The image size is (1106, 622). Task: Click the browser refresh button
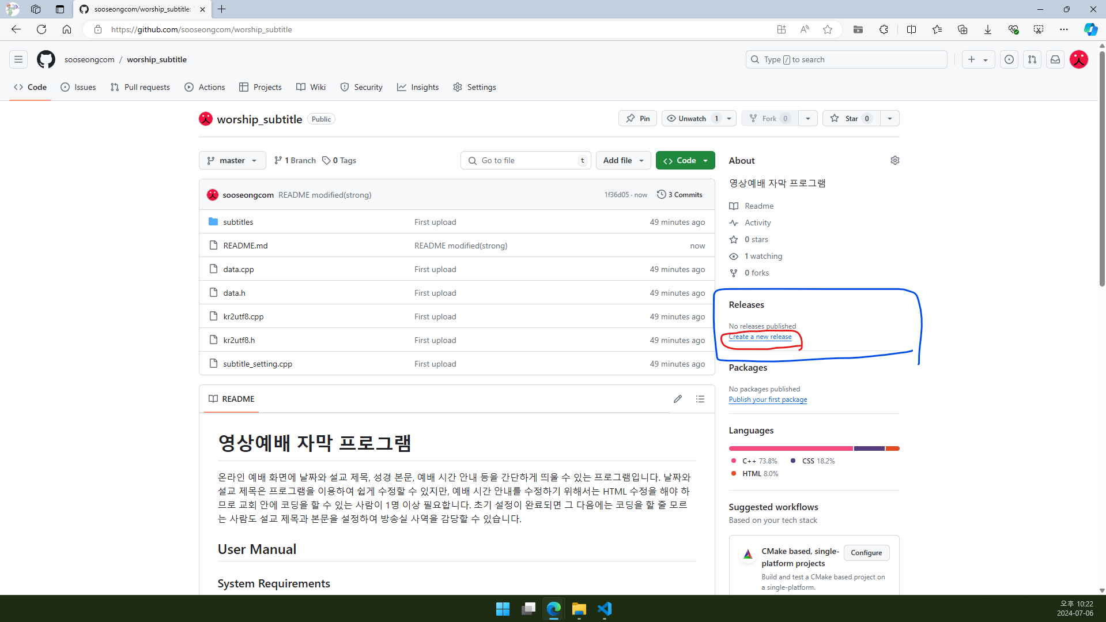pos(41,29)
